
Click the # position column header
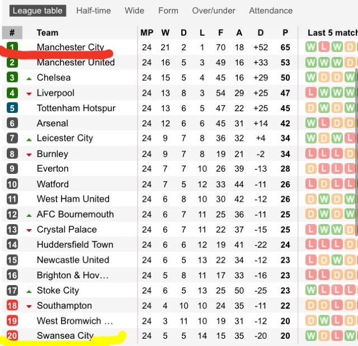[x=12, y=32]
